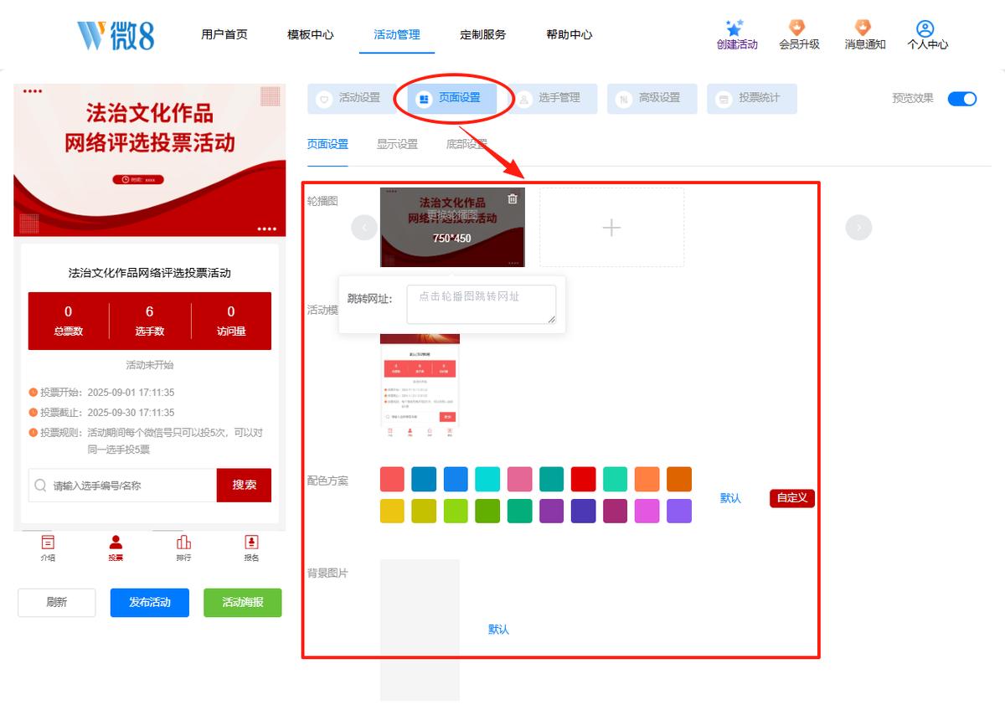The image size is (1005, 725).
Task: Open the 排行 ranking icon in preview
Action: (x=183, y=542)
